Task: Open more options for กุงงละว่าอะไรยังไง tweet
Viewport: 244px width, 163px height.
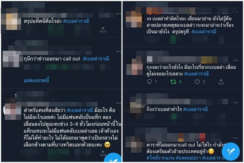Action: 235,60
